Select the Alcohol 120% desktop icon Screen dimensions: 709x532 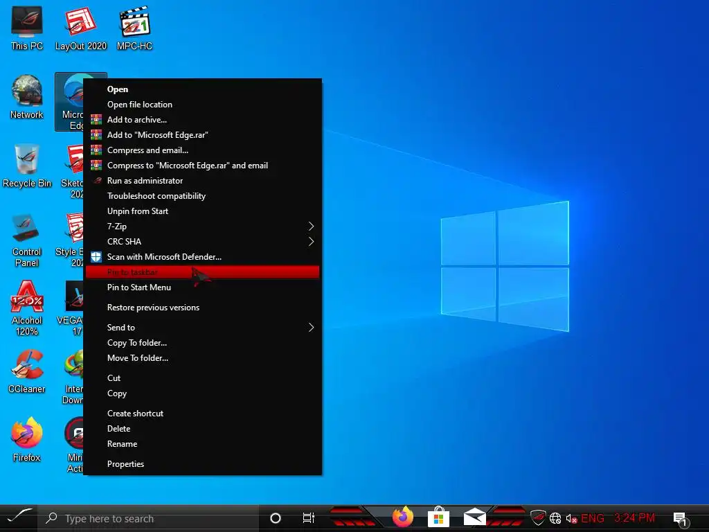coord(27,308)
